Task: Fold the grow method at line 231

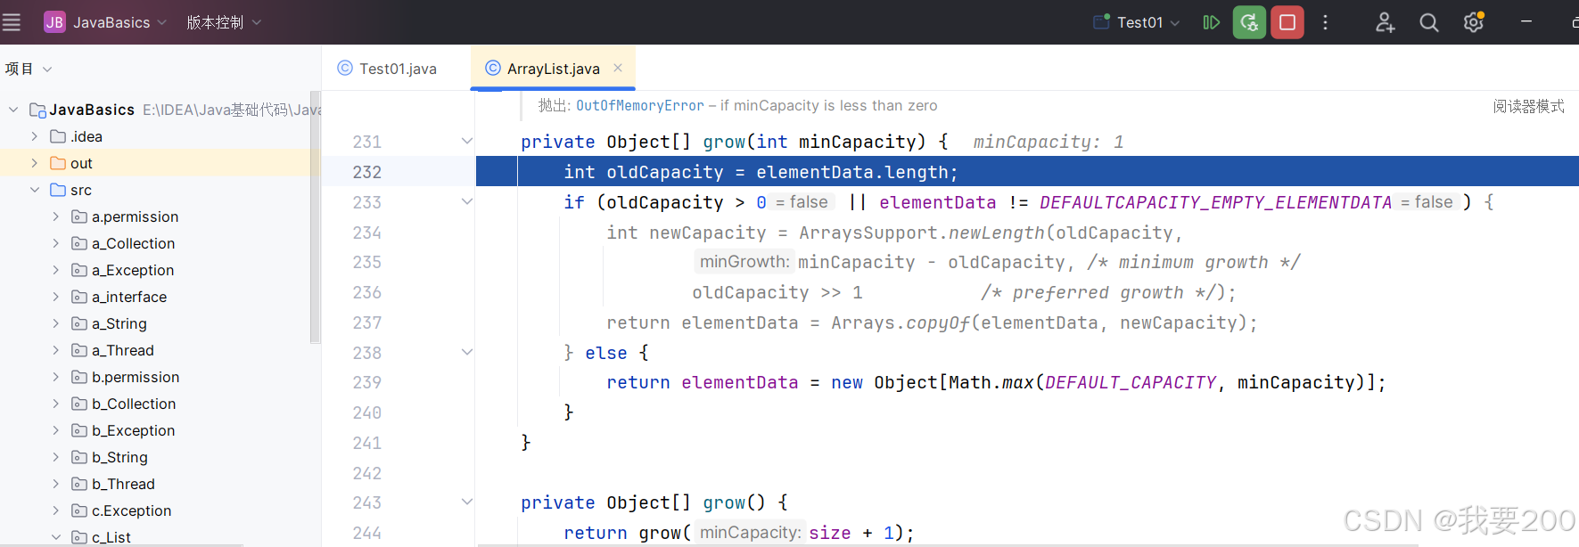Action: [x=466, y=141]
